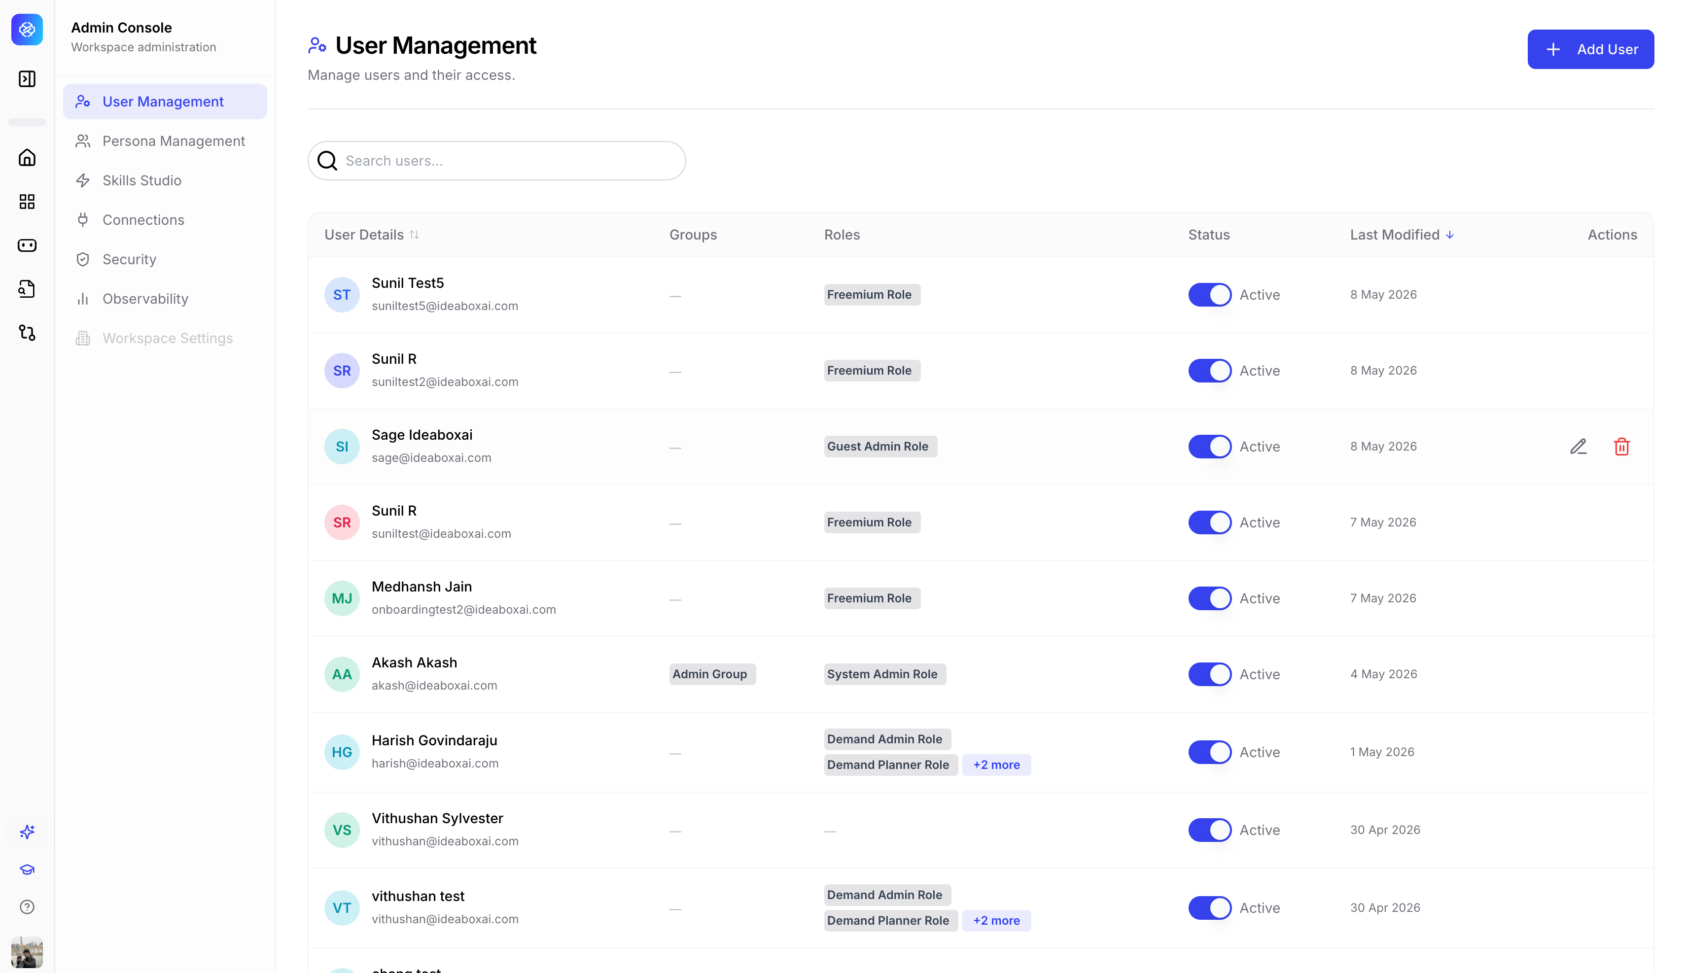
Task: Click the Guest Admin Role tag
Action: pyautogui.click(x=880, y=447)
